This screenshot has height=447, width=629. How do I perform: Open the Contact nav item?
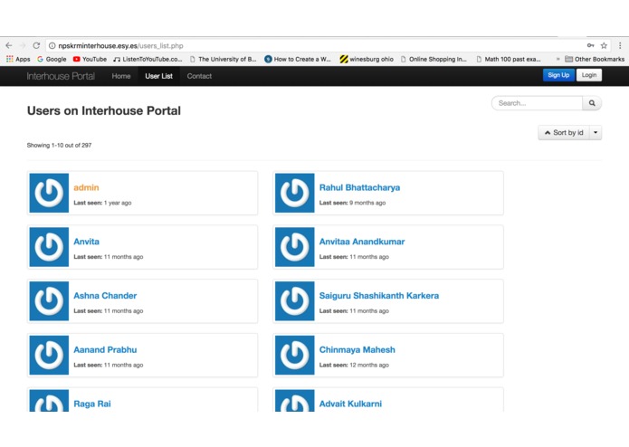tap(199, 76)
